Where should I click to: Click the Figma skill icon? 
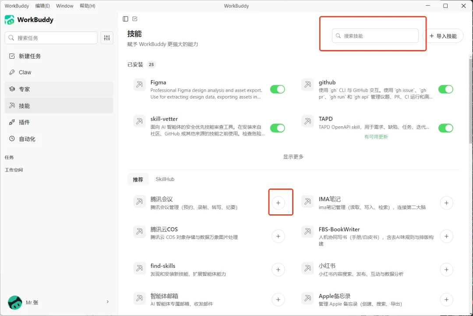(x=139, y=85)
